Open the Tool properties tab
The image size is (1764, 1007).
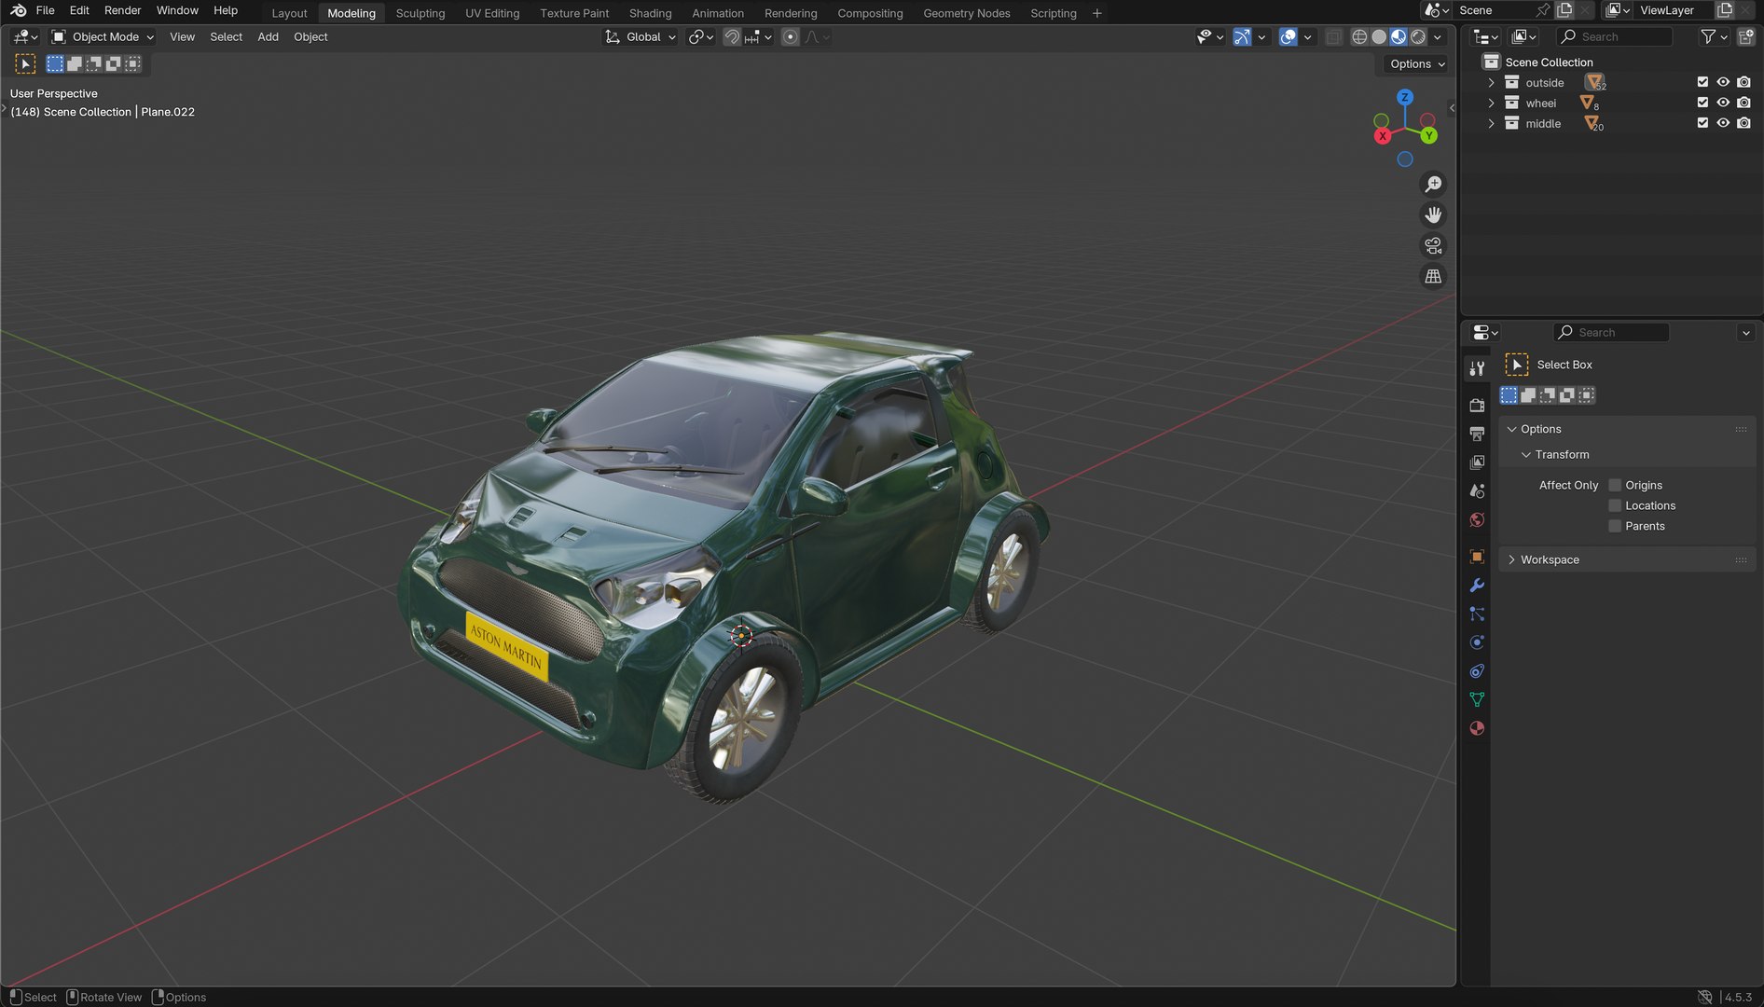(1477, 368)
